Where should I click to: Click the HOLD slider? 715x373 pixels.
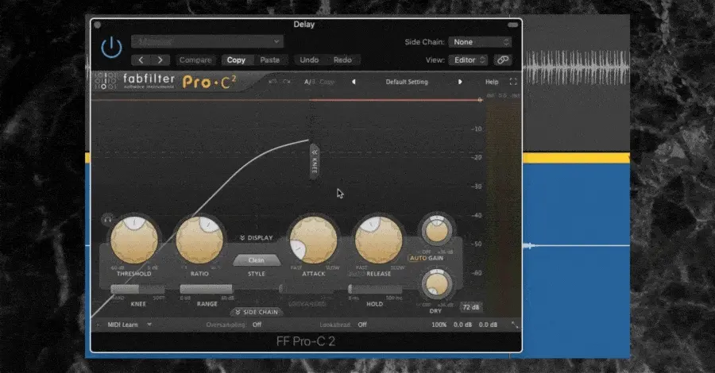coord(375,289)
